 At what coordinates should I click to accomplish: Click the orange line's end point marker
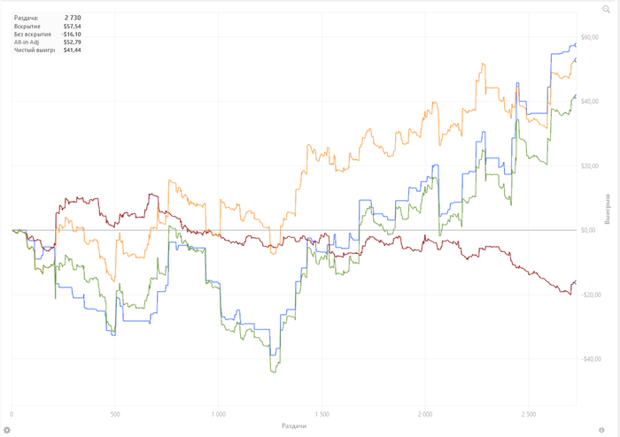click(x=576, y=60)
